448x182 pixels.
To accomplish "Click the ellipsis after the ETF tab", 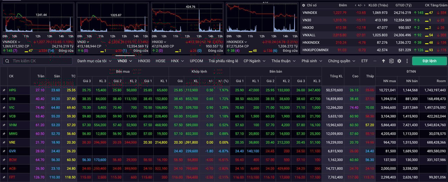I will click(375, 61).
